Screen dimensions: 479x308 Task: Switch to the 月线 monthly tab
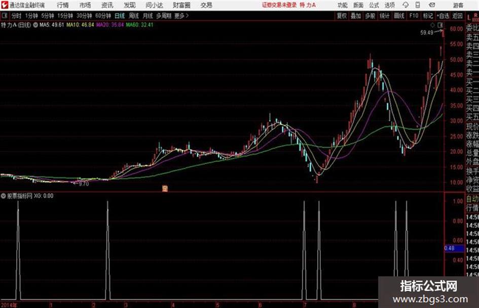[148, 16]
